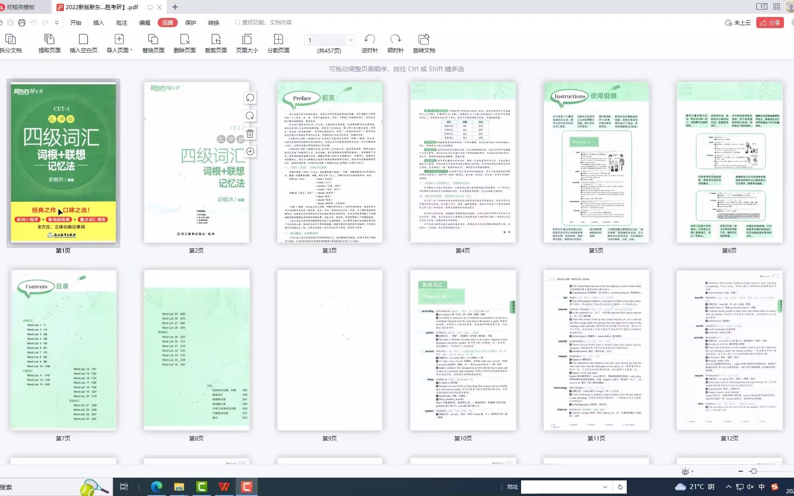Rotate counterclockwise with 逆时针
The width and height of the screenshot is (794, 496).
point(369,44)
